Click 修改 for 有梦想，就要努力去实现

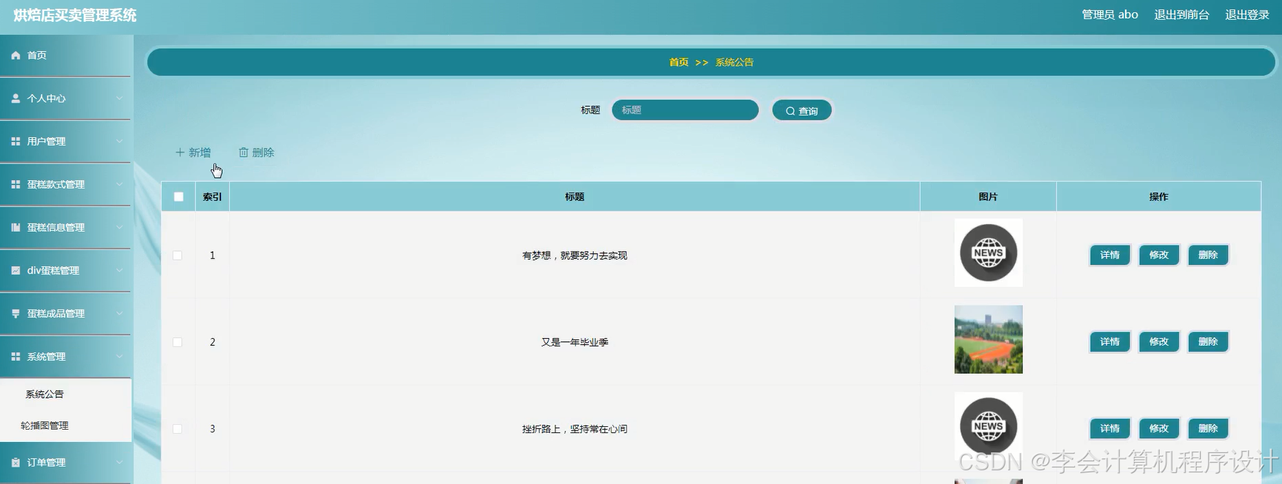[1159, 255]
